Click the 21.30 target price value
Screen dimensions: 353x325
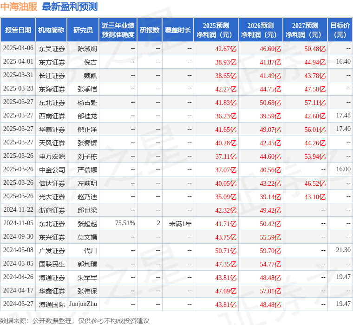[343, 250]
